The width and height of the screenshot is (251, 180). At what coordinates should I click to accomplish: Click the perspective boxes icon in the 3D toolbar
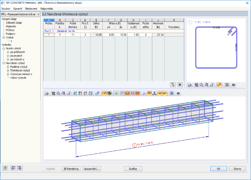97,93
